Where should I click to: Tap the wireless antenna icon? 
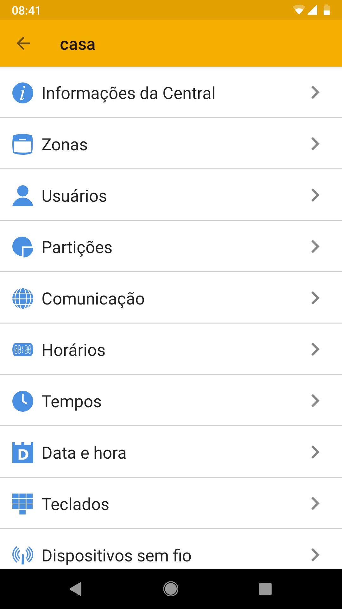click(x=22, y=555)
